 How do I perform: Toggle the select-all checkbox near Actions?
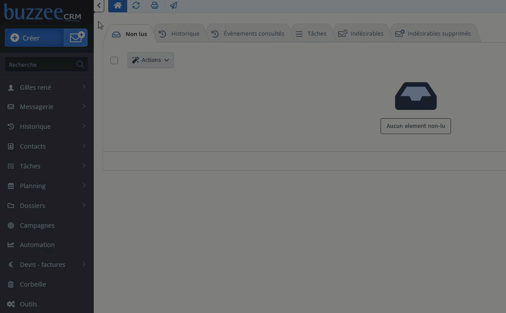pyautogui.click(x=114, y=60)
